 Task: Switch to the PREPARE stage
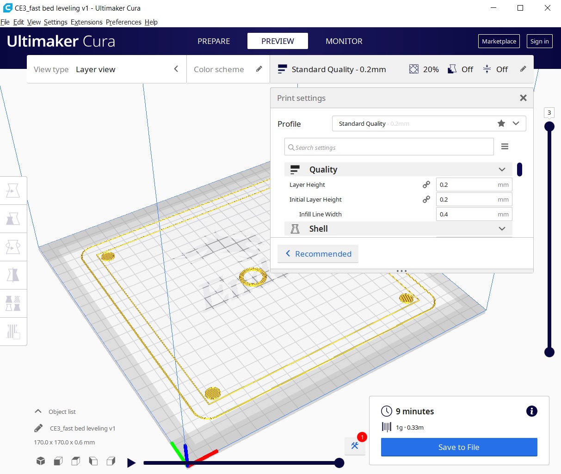[x=214, y=41]
